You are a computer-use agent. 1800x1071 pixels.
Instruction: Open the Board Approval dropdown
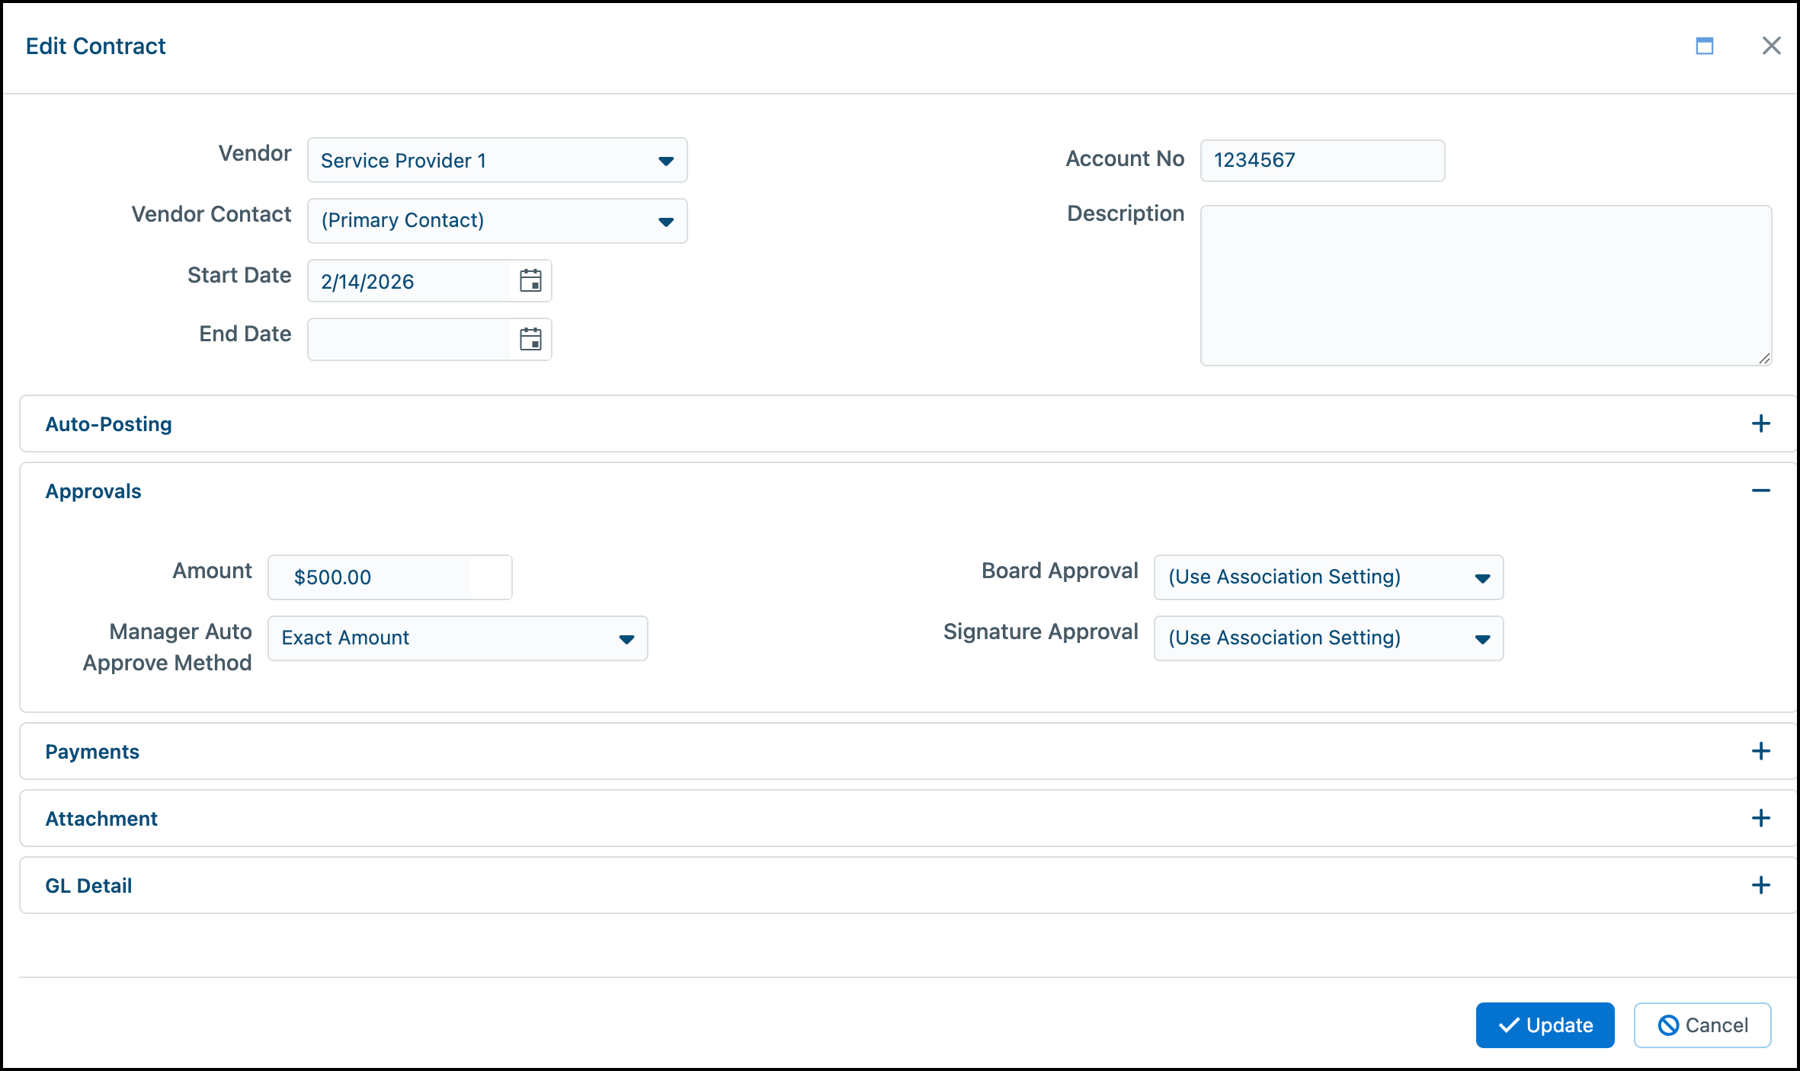coord(1328,577)
